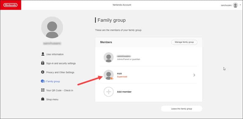Click Leave this family group button
The image size is (243, 119).
(x=182, y=109)
